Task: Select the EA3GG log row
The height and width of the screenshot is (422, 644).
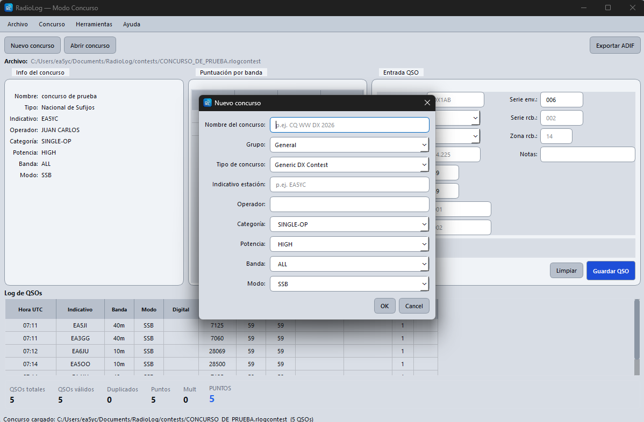Action: tap(221, 338)
